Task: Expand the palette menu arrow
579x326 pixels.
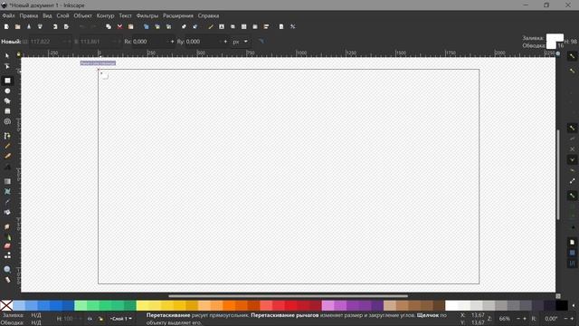Action: 574,306
